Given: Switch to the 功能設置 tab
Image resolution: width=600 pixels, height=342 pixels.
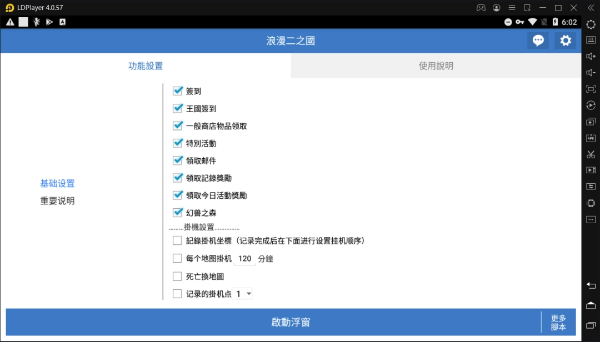Looking at the screenshot, I should (x=146, y=66).
